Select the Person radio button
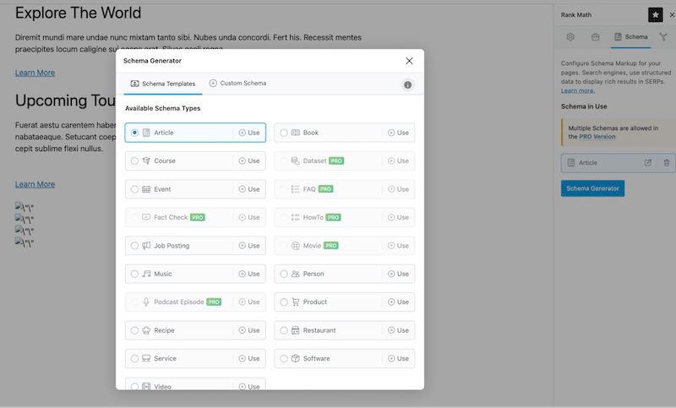The height and width of the screenshot is (408, 676). pos(284,274)
